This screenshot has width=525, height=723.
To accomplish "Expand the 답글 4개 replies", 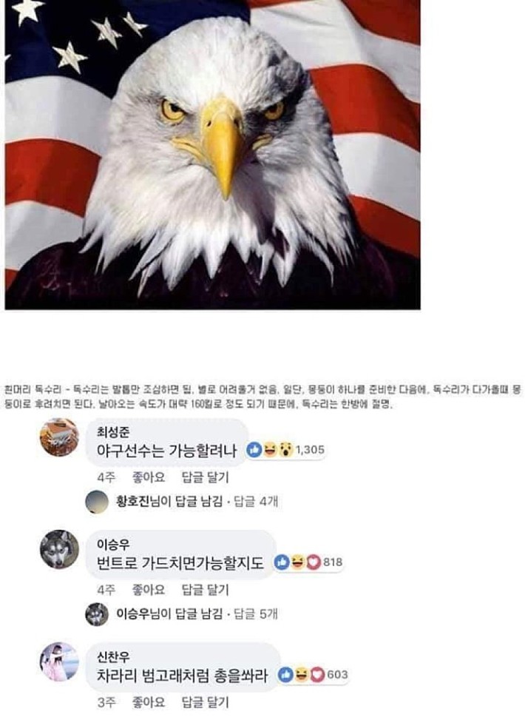I will point(256,501).
